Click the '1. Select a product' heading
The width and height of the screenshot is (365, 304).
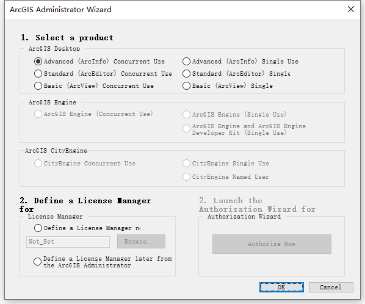click(x=67, y=37)
